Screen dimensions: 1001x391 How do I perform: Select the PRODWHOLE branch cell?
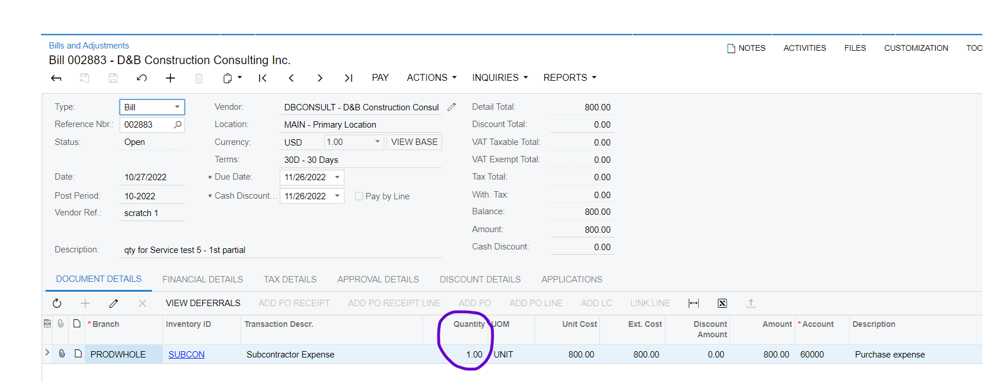point(124,354)
